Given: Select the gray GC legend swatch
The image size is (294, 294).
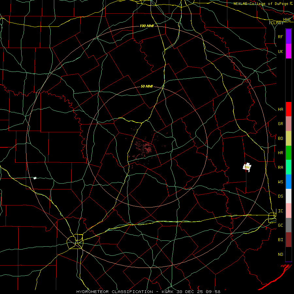Looking at the screenshot, I should click(x=288, y=225).
